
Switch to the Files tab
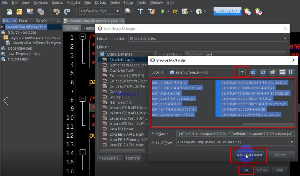(23, 21)
